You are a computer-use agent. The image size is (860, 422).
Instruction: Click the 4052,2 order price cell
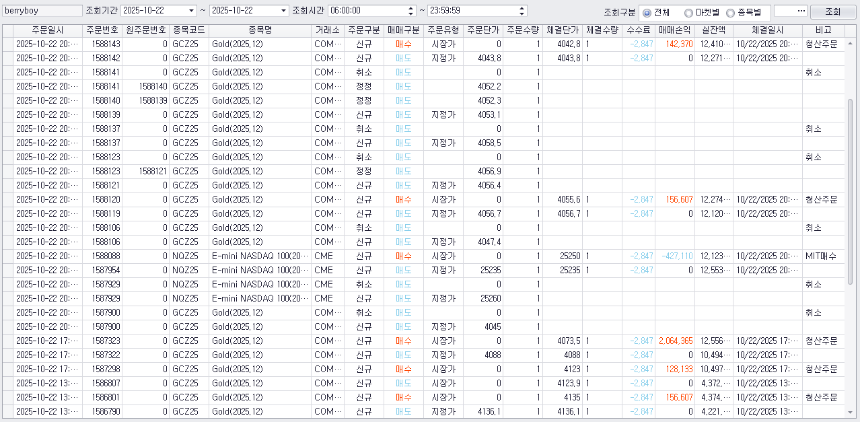point(483,86)
